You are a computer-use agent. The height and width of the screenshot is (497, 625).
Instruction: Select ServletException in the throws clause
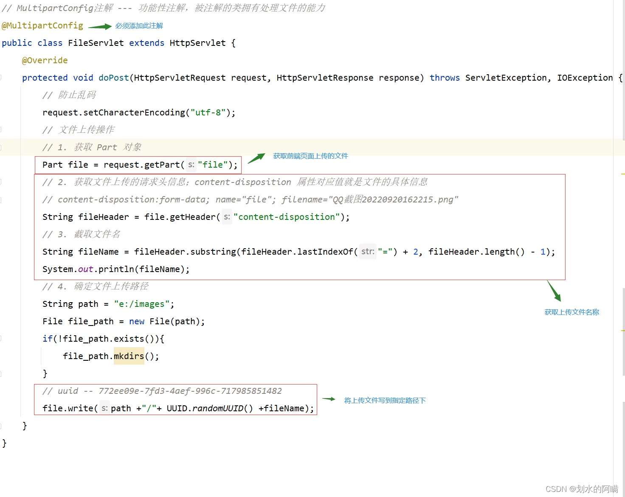point(506,78)
